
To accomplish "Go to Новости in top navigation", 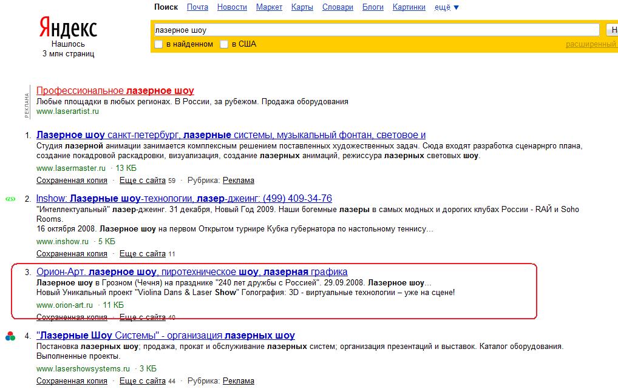I will pos(232,7).
